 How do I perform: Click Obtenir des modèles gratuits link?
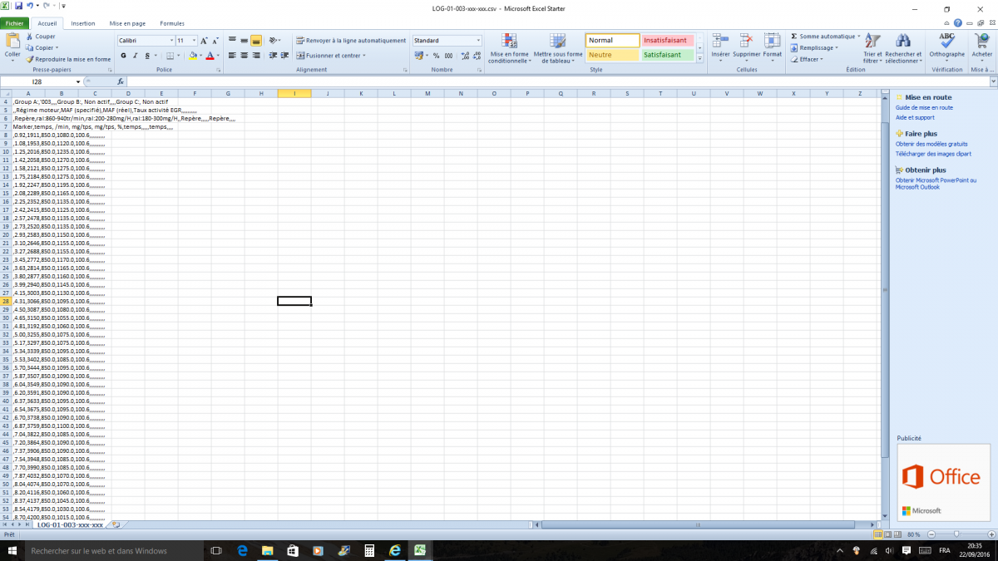coord(931,144)
